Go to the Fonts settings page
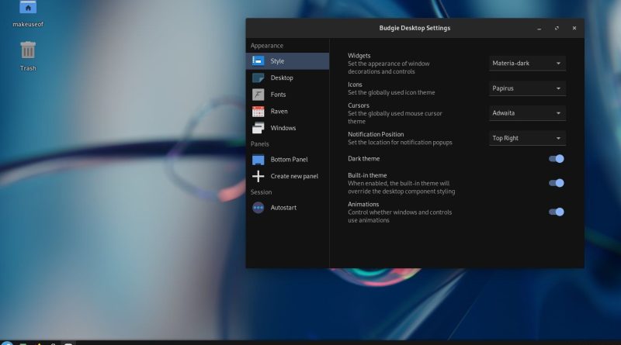 coord(287,95)
